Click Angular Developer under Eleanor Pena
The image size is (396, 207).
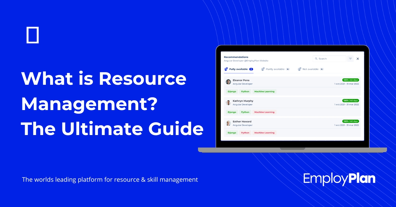[x=243, y=84]
